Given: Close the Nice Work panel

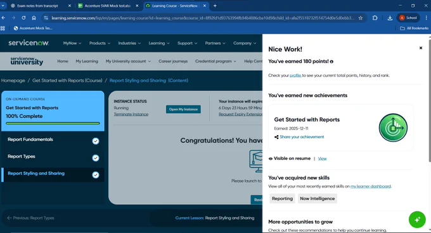Looking at the screenshot, I should click(421, 48).
